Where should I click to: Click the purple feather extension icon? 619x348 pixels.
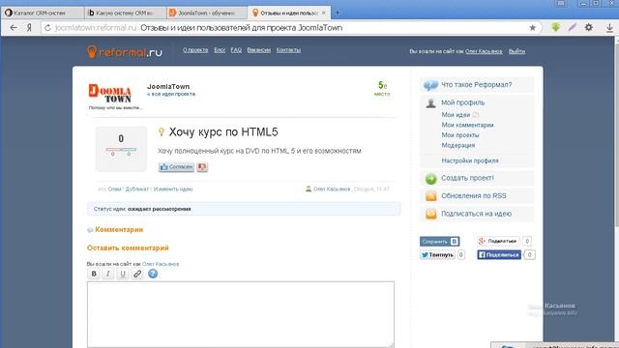pyautogui.click(x=573, y=27)
